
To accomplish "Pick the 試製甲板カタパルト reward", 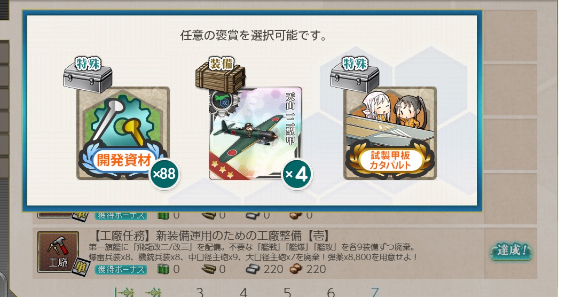I will coord(390,134).
